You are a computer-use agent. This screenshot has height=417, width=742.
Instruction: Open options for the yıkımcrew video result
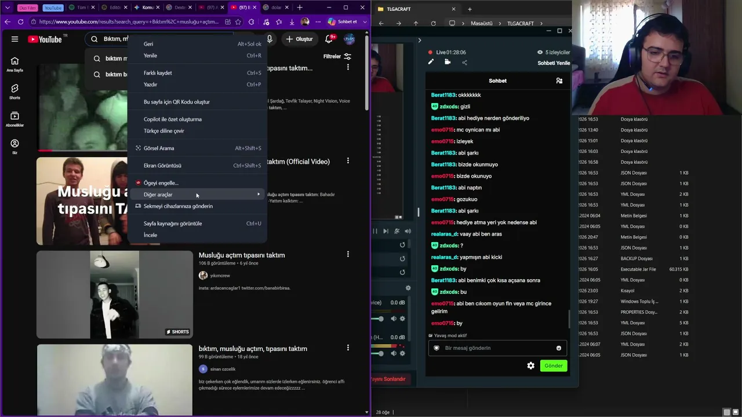[348, 254]
